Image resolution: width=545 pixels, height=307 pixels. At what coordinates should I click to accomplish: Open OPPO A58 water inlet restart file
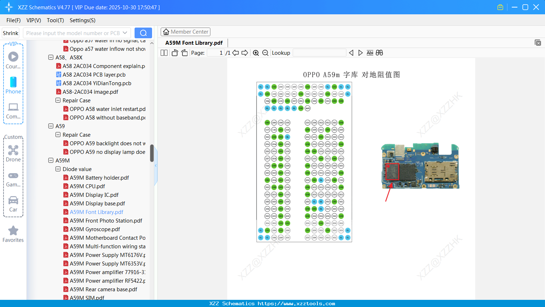[104, 109]
